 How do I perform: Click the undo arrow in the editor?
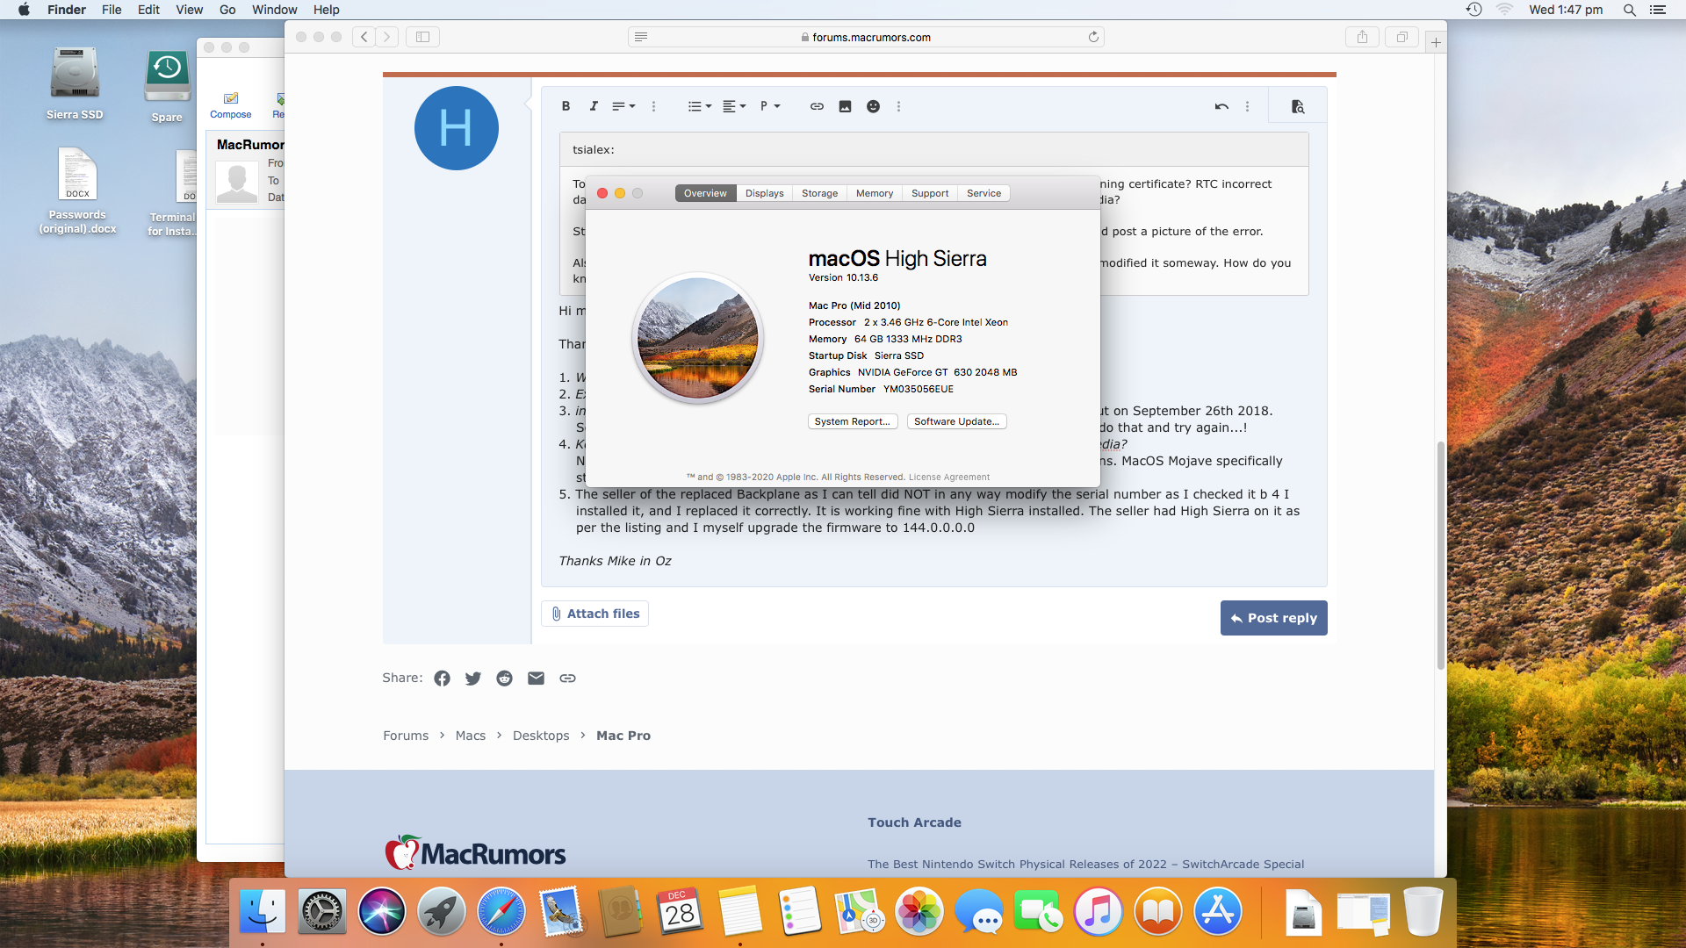point(1221,106)
